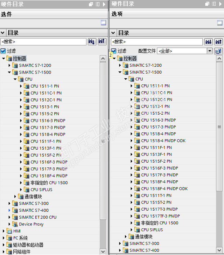Click the left pane 通信模块 folder icon

tap(21, 197)
